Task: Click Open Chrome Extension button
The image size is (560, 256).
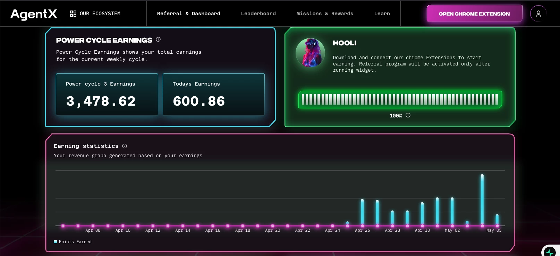Action: click(474, 14)
